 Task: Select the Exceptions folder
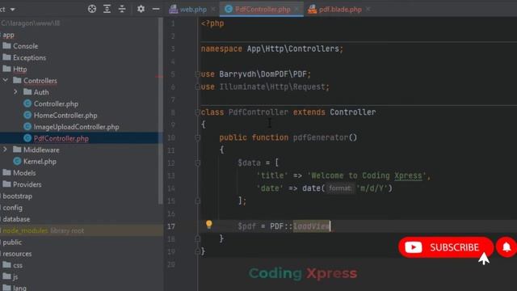24,57
